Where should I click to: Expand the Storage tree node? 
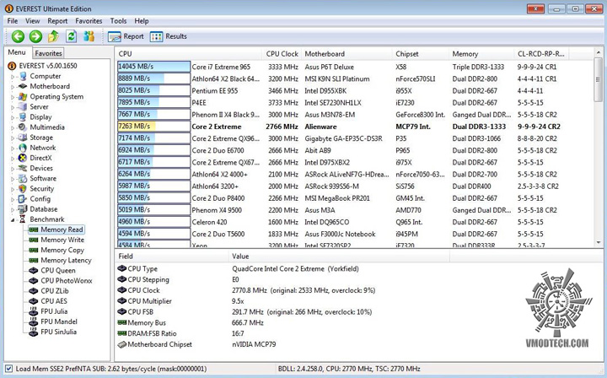[x=13, y=138]
